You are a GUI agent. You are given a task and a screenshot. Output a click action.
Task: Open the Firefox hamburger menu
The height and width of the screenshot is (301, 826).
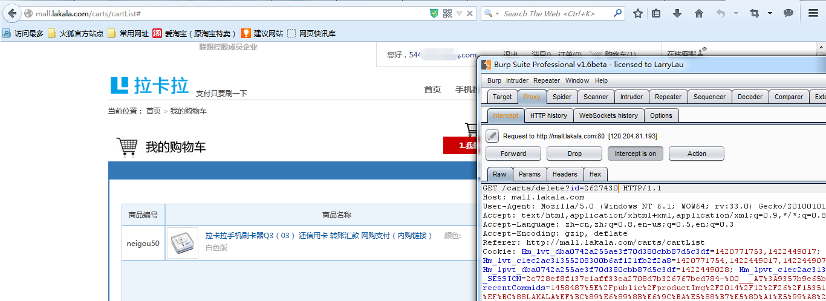coord(813,13)
